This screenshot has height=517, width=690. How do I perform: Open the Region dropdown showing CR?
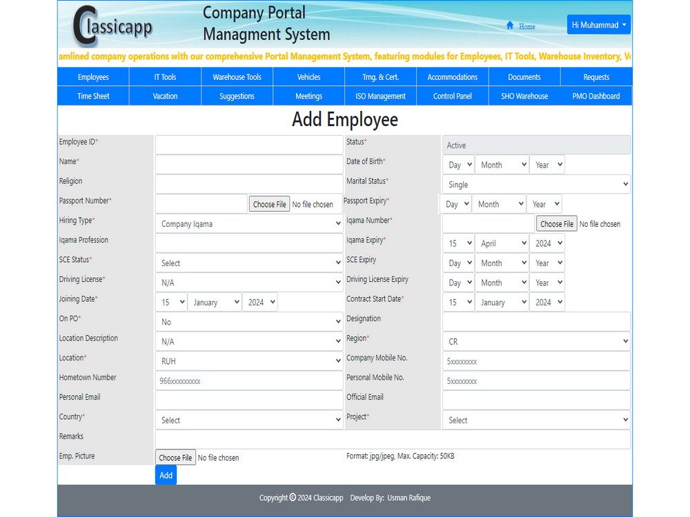[x=536, y=341]
